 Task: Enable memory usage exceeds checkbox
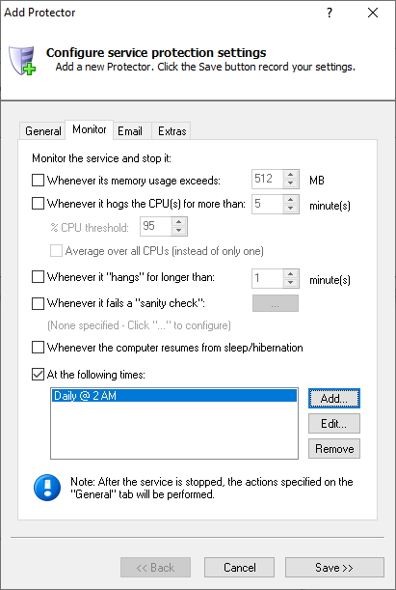(38, 181)
